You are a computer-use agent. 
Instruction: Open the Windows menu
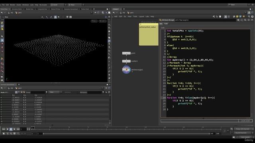pyautogui.click(x=25, y=5)
